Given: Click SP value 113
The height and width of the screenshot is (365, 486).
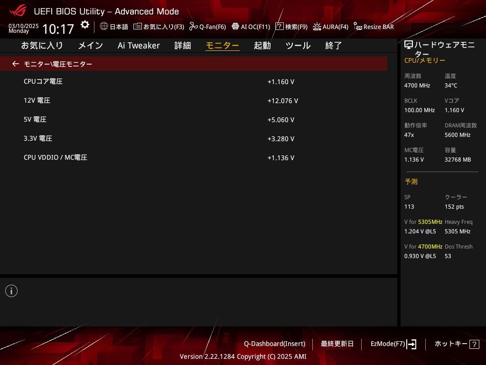Looking at the screenshot, I should 409,207.
